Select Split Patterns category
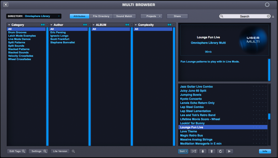Viewport: 278px width, 158px height. [17, 42]
